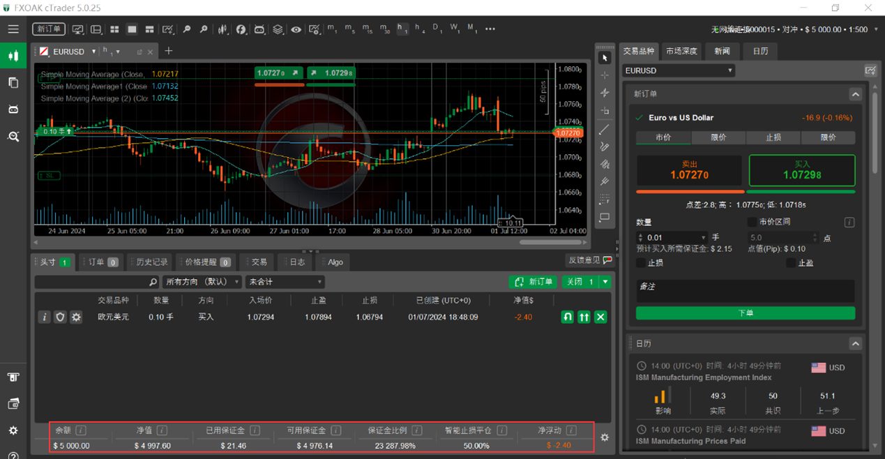Open the EURUSD symbol dropdown in right panel
The image size is (885, 459).
click(x=679, y=70)
